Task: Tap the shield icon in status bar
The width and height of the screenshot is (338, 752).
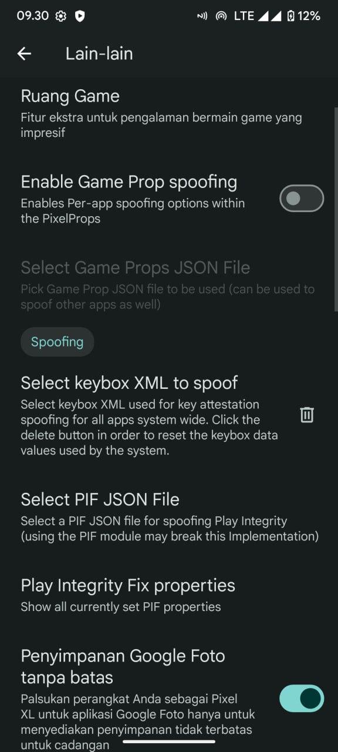Action: (80, 16)
